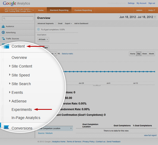
Task: Open Overview under Content
Action: (19, 58)
